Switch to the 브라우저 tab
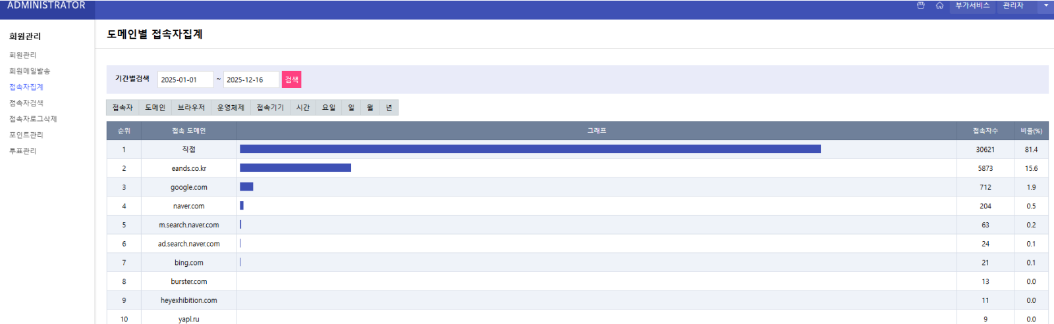This screenshot has height=324, width=1054. click(x=191, y=108)
